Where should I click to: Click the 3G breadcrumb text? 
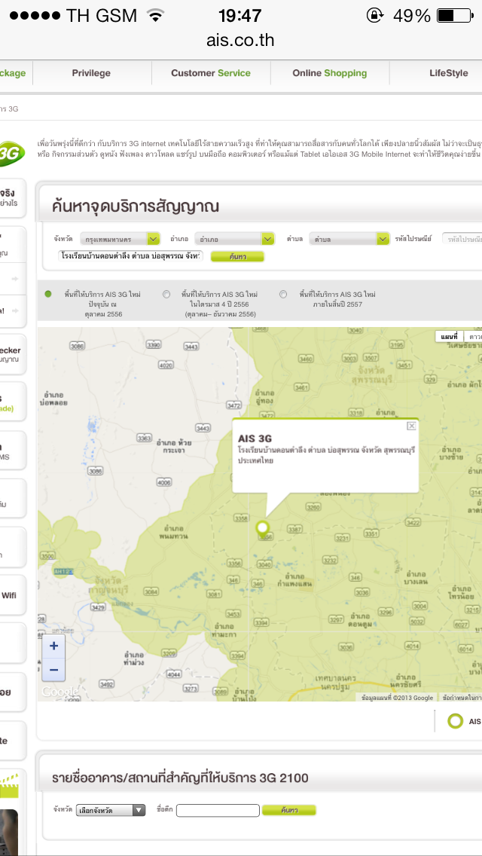click(x=9, y=109)
